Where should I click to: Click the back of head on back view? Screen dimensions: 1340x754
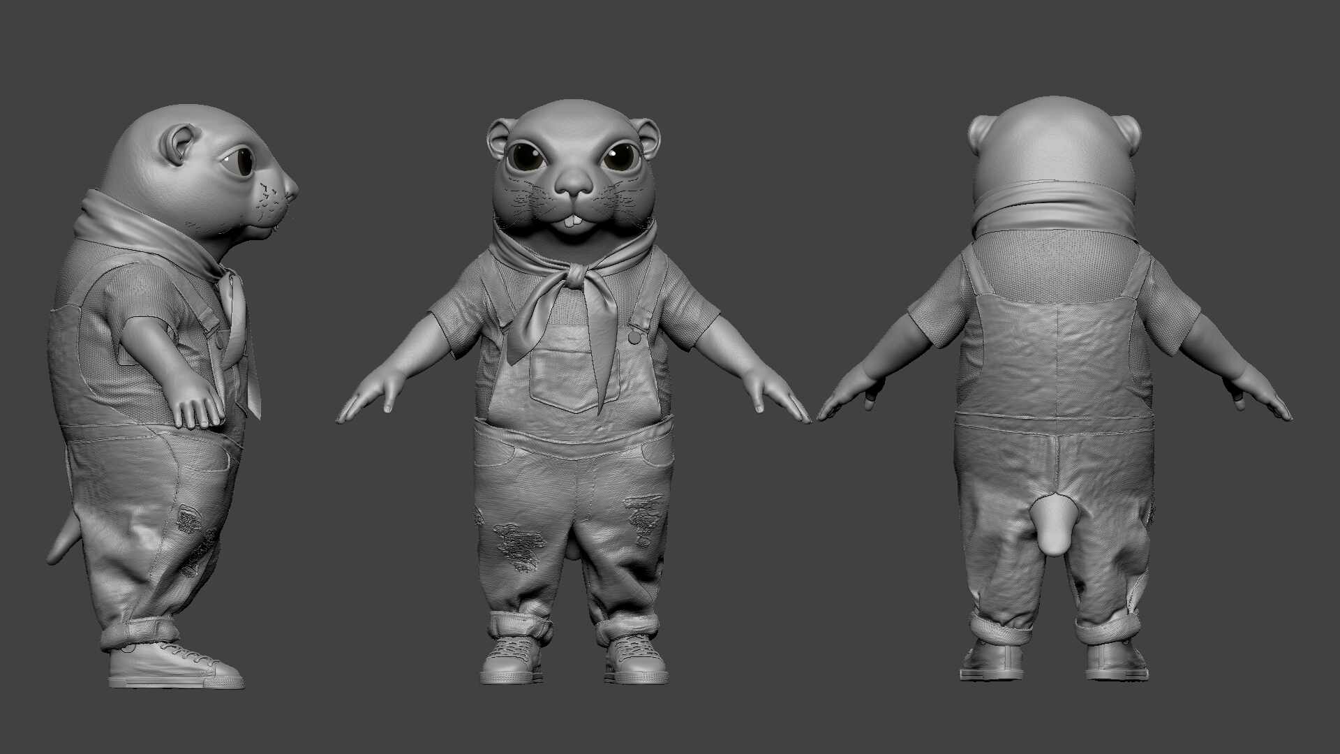coord(1054,143)
